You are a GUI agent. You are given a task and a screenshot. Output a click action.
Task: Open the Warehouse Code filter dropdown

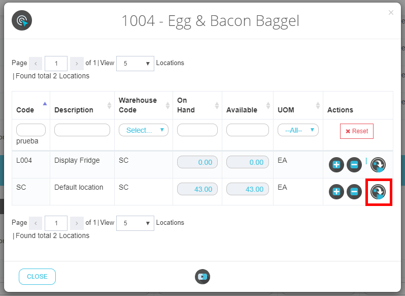pos(144,130)
